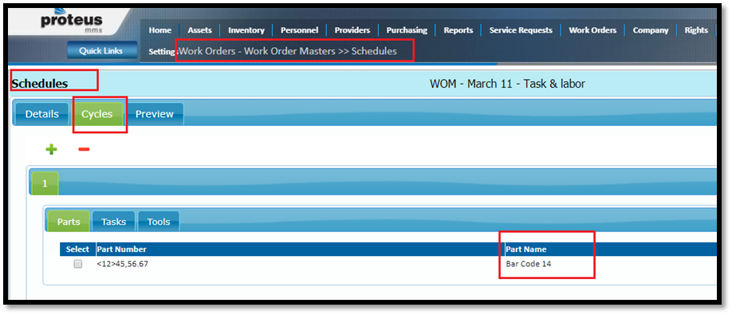Select the Parts sub-tab

coord(69,222)
